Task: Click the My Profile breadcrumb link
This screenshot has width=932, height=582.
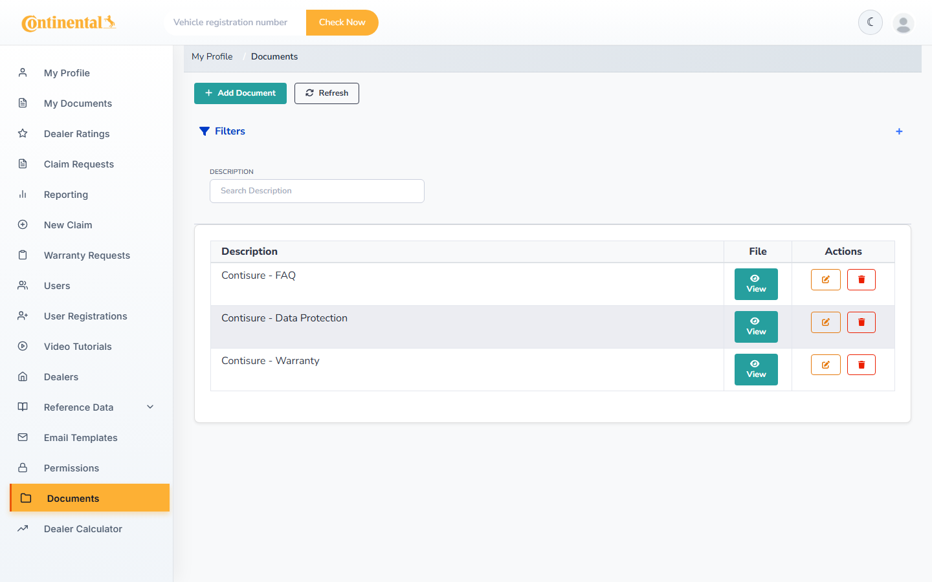Action: [x=212, y=57]
